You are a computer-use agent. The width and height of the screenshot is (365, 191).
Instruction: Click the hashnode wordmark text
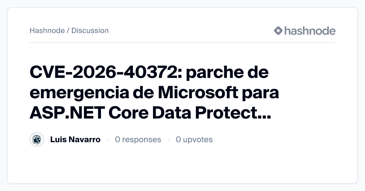(x=310, y=31)
